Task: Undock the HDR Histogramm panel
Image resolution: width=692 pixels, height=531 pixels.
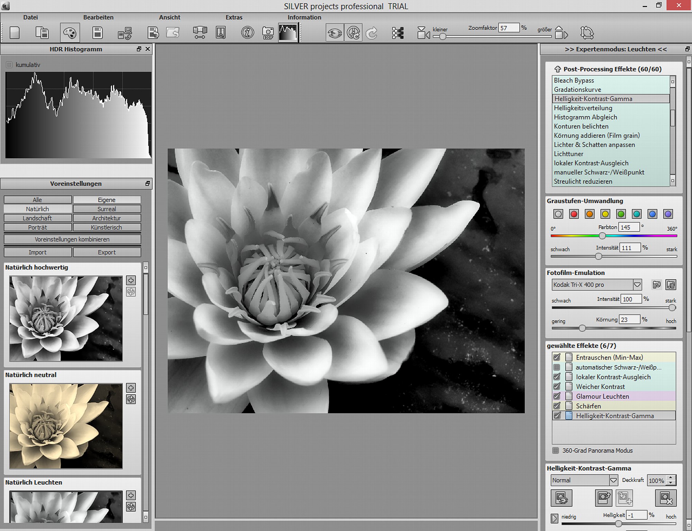Action: (139, 49)
